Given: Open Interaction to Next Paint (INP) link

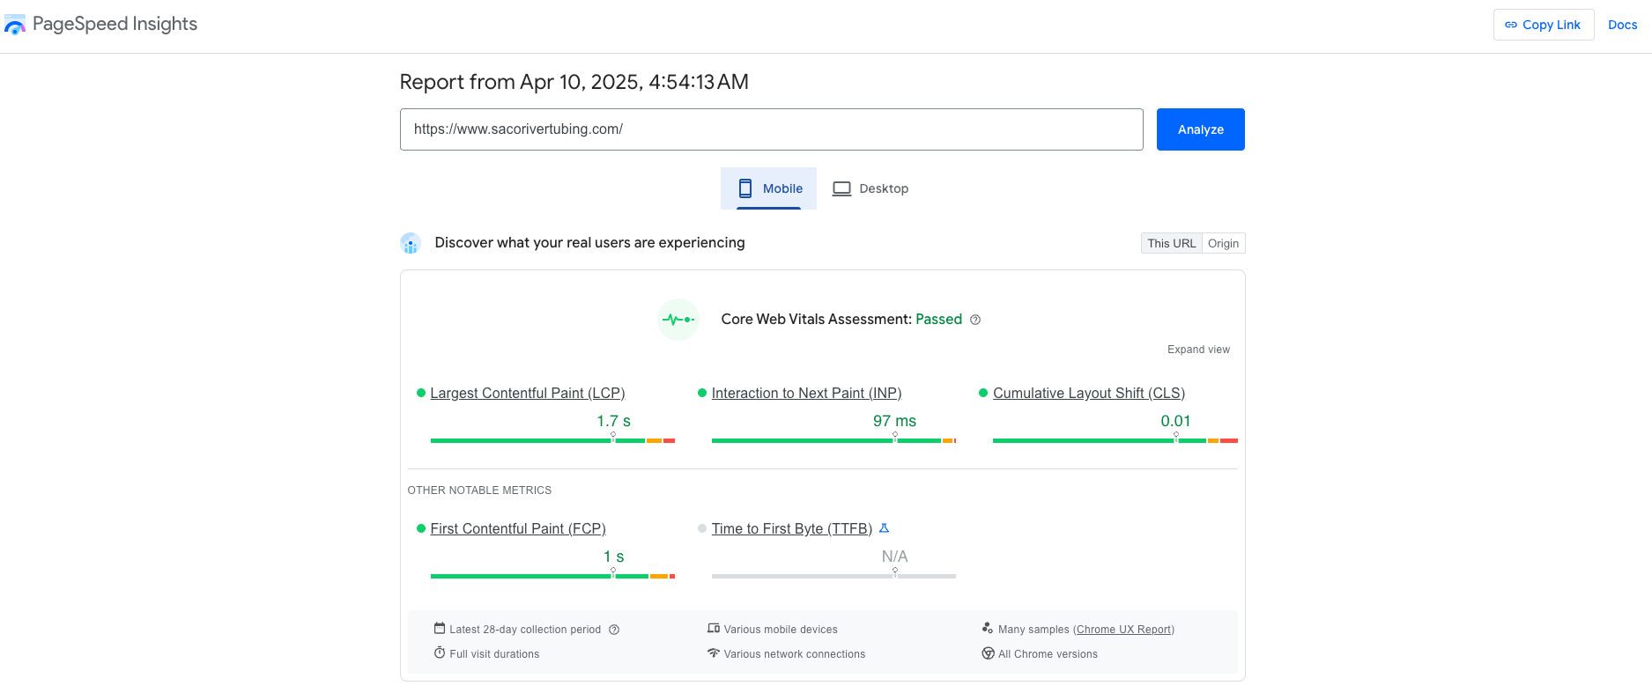Looking at the screenshot, I should [806, 394].
